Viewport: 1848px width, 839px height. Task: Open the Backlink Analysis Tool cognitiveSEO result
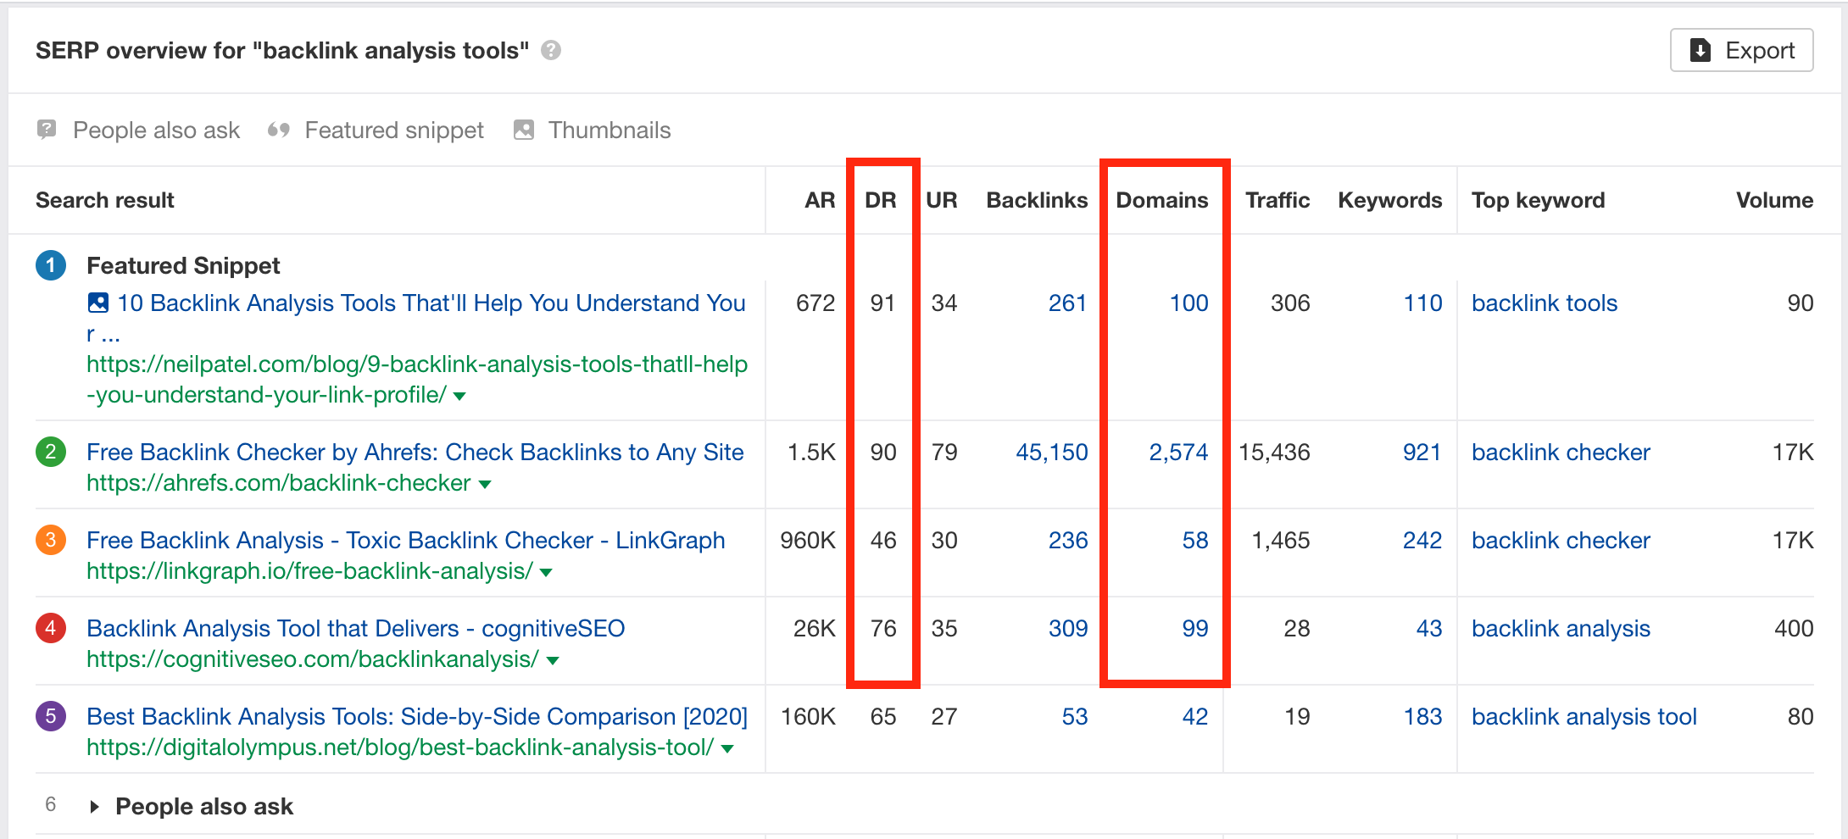coord(355,628)
